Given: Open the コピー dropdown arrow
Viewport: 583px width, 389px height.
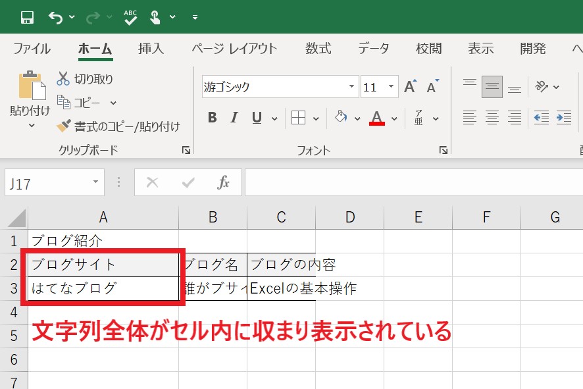Looking at the screenshot, I should pos(113,103).
